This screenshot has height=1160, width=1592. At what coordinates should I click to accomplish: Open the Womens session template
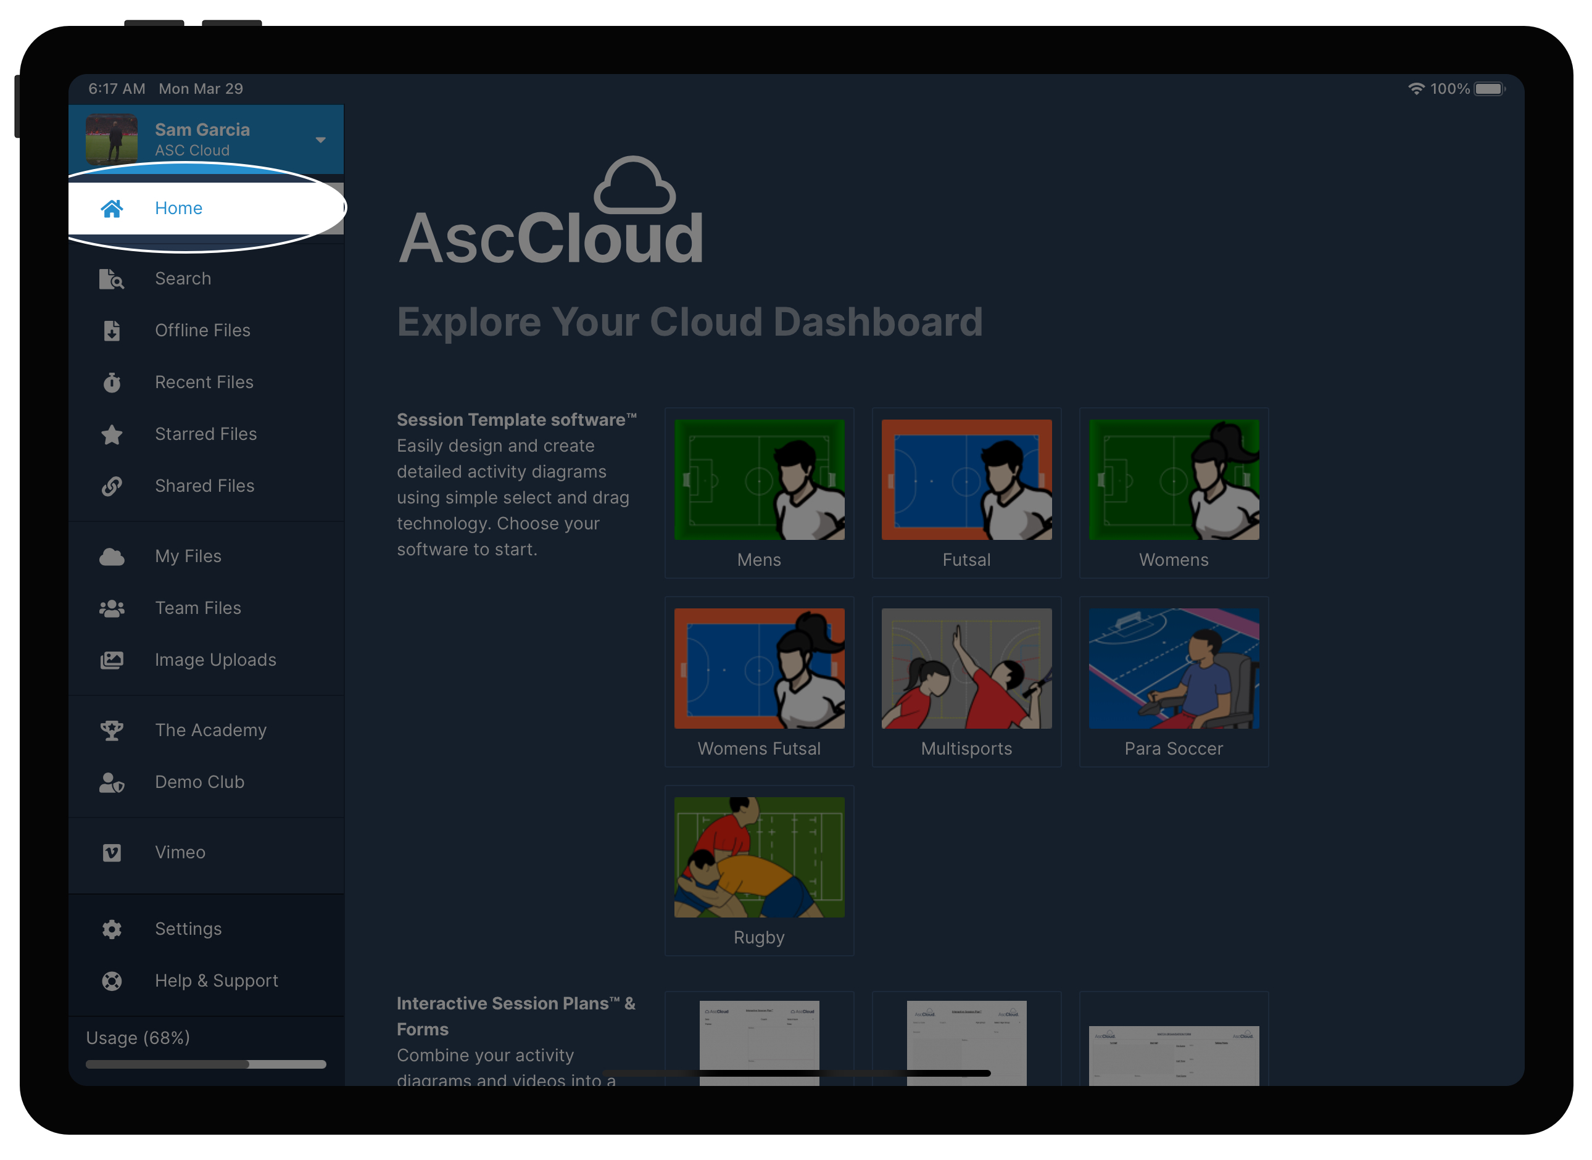[x=1174, y=493]
